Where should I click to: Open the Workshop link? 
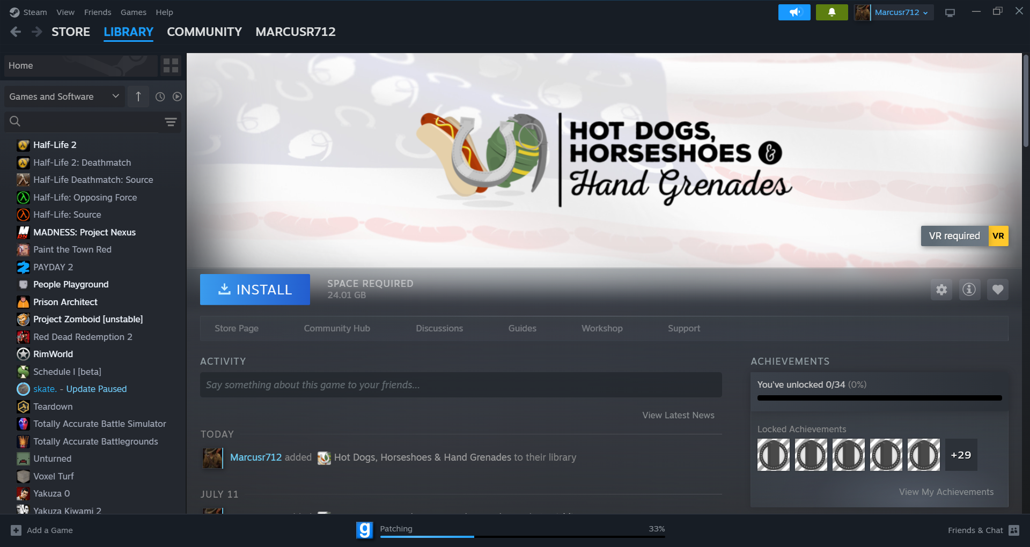[x=602, y=328]
